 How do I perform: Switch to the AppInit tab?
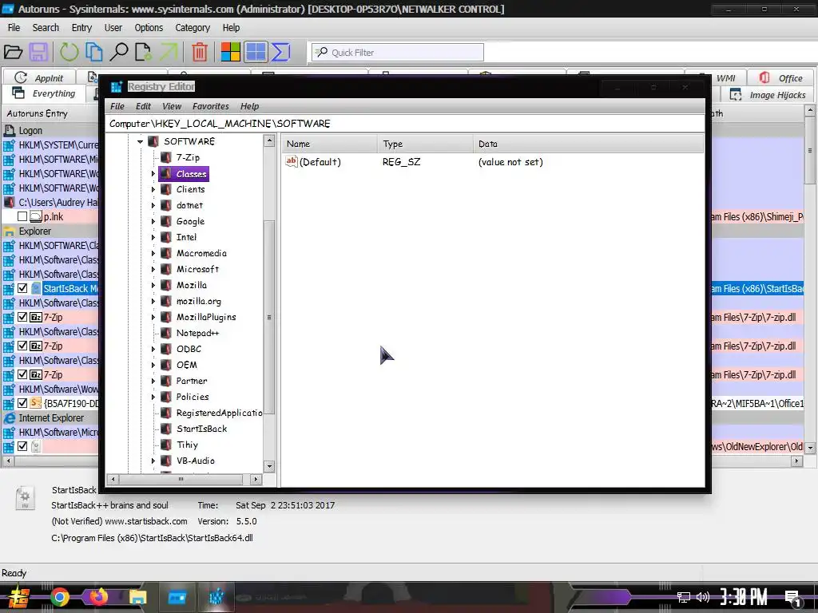pyautogui.click(x=39, y=77)
